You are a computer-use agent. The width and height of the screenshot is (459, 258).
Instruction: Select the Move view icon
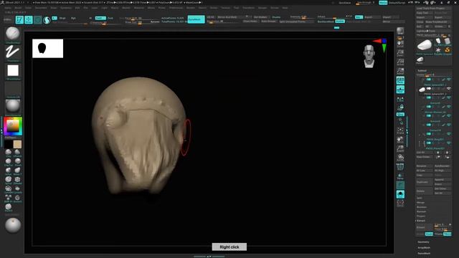click(x=400, y=140)
